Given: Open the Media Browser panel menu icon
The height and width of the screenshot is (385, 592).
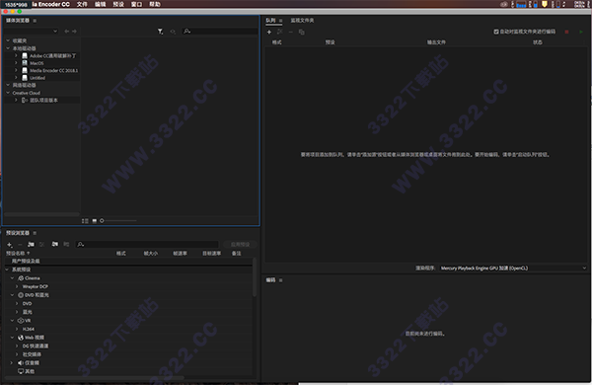Looking at the screenshot, I should coord(35,21).
